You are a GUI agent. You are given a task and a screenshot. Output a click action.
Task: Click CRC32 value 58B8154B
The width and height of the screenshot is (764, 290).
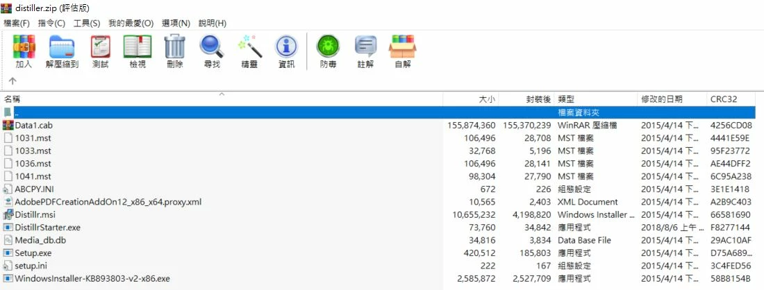tap(731, 279)
